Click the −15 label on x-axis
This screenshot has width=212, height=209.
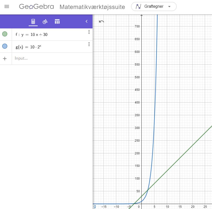[x=104, y=207]
